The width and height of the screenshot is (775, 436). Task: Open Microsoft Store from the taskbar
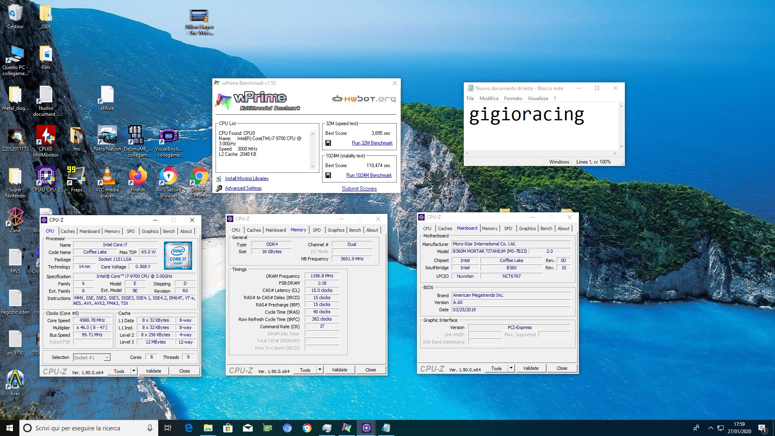[x=228, y=428]
